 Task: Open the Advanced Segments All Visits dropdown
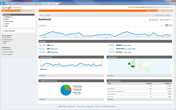pos(168,15)
